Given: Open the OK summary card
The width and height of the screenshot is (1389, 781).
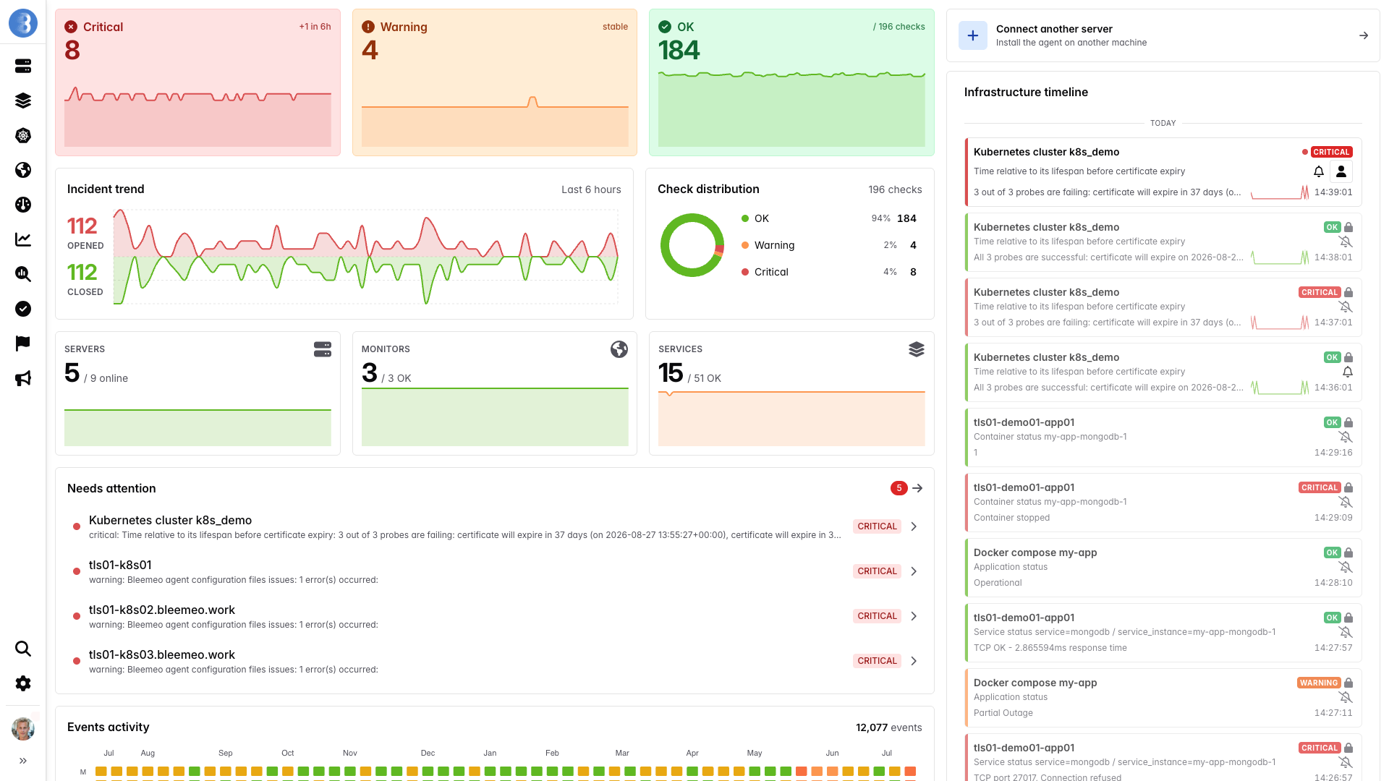Looking at the screenshot, I should pos(791,82).
